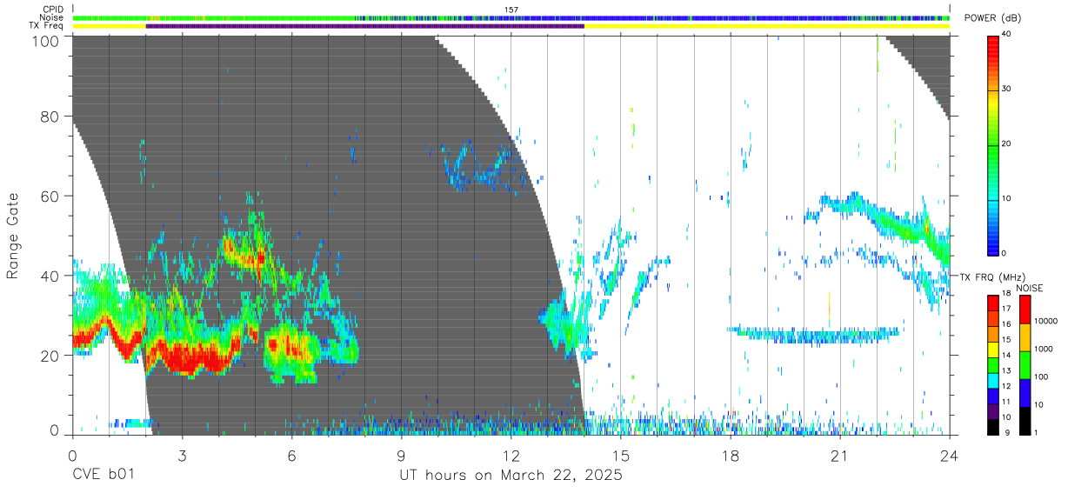Click x-axis tick label '21'

point(839,456)
